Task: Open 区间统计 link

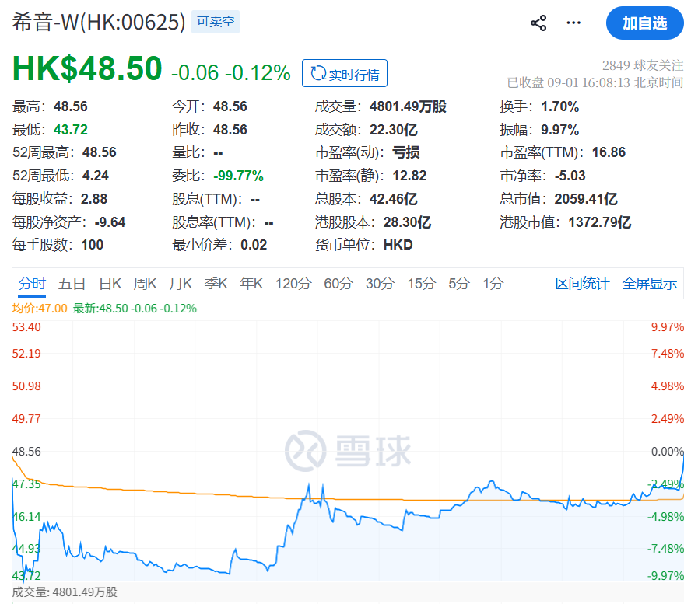Action: pyautogui.click(x=582, y=284)
